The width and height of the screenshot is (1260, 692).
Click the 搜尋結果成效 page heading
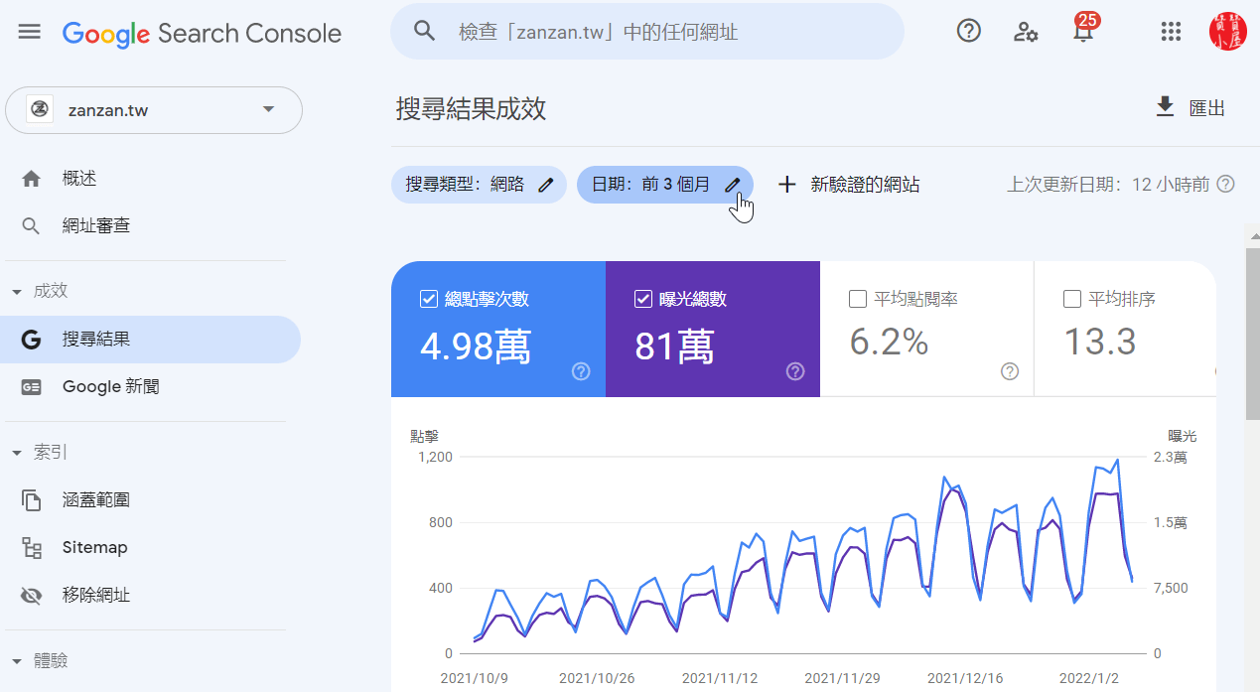471,109
